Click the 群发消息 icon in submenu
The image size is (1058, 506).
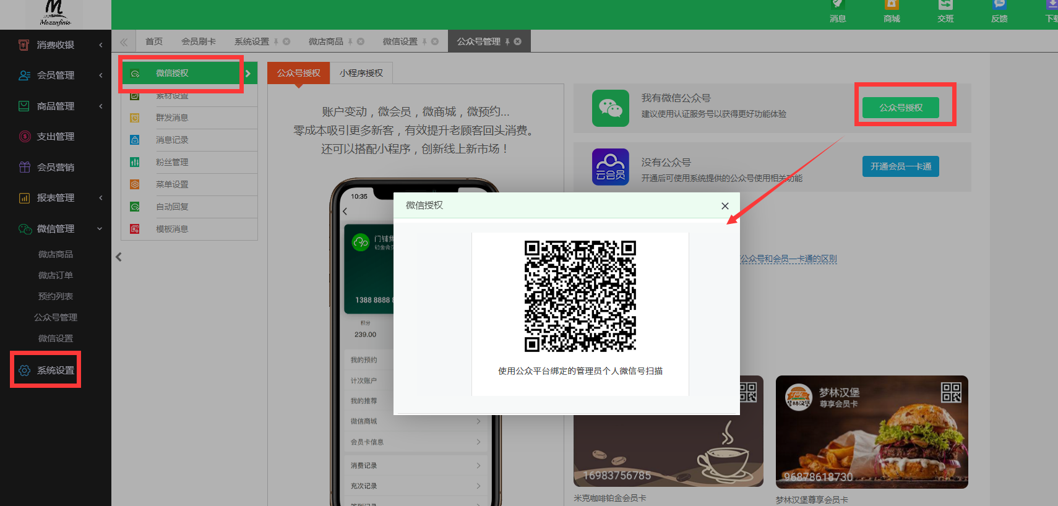click(134, 118)
